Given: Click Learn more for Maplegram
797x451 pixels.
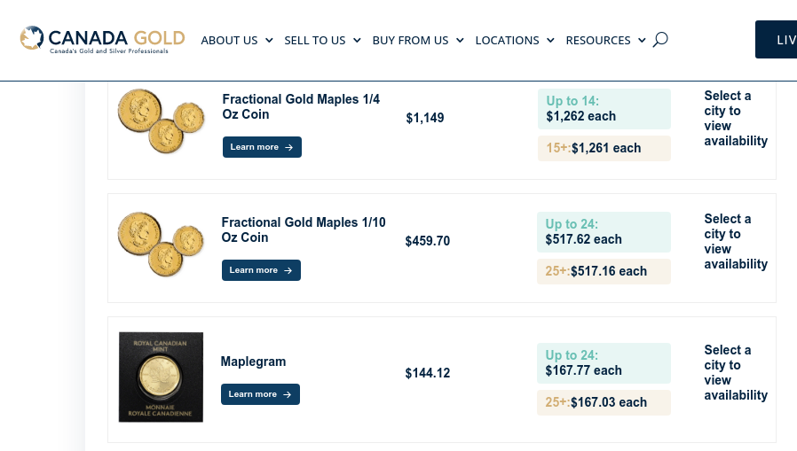Looking at the screenshot, I should (260, 394).
